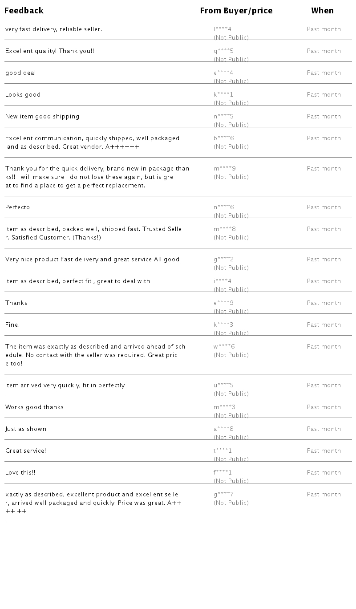Click the From Buyer/price column header
This screenshot has height=609, width=356.
point(236,11)
